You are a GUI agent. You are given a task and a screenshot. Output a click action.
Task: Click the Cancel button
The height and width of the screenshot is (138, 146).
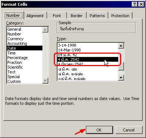point(129,130)
